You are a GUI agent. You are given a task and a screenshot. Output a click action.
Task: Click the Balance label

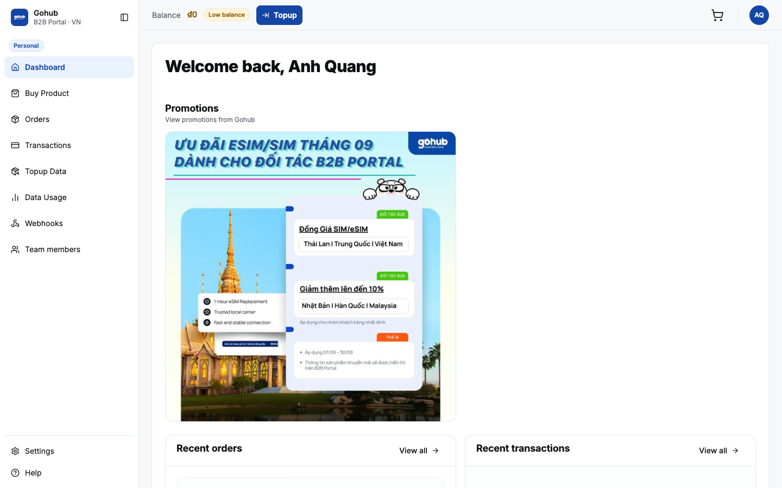166,15
